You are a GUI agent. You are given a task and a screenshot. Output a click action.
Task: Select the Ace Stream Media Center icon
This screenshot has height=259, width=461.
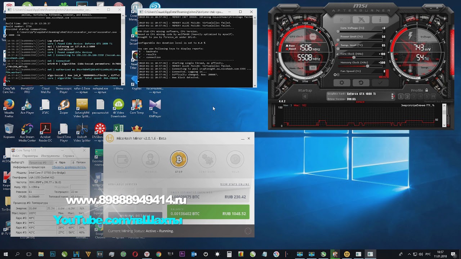click(27, 133)
